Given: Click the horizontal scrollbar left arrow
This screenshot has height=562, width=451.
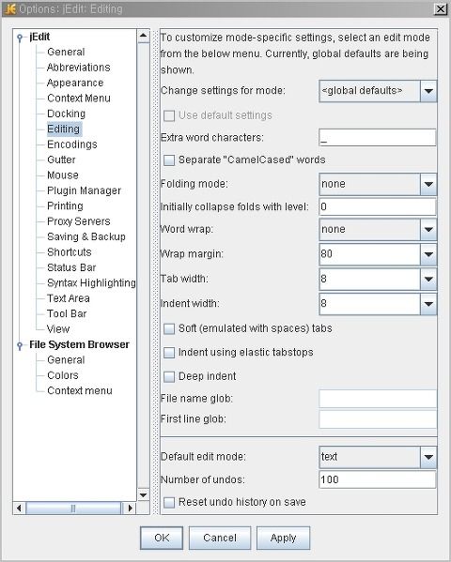Looking at the screenshot, I should (19, 508).
